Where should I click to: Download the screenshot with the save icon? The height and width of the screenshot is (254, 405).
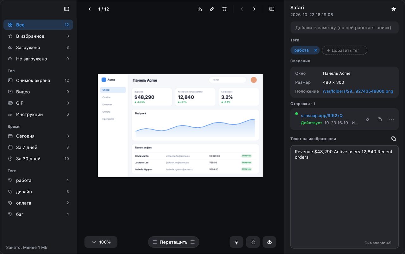pyautogui.click(x=200, y=9)
